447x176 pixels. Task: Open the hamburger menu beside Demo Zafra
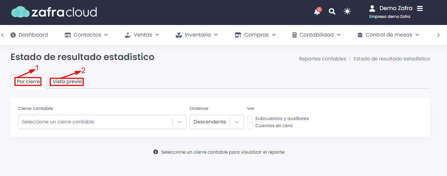click(x=420, y=8)
